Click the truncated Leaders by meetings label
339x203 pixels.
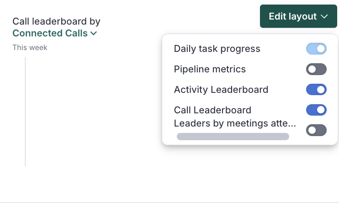point(235,123)
